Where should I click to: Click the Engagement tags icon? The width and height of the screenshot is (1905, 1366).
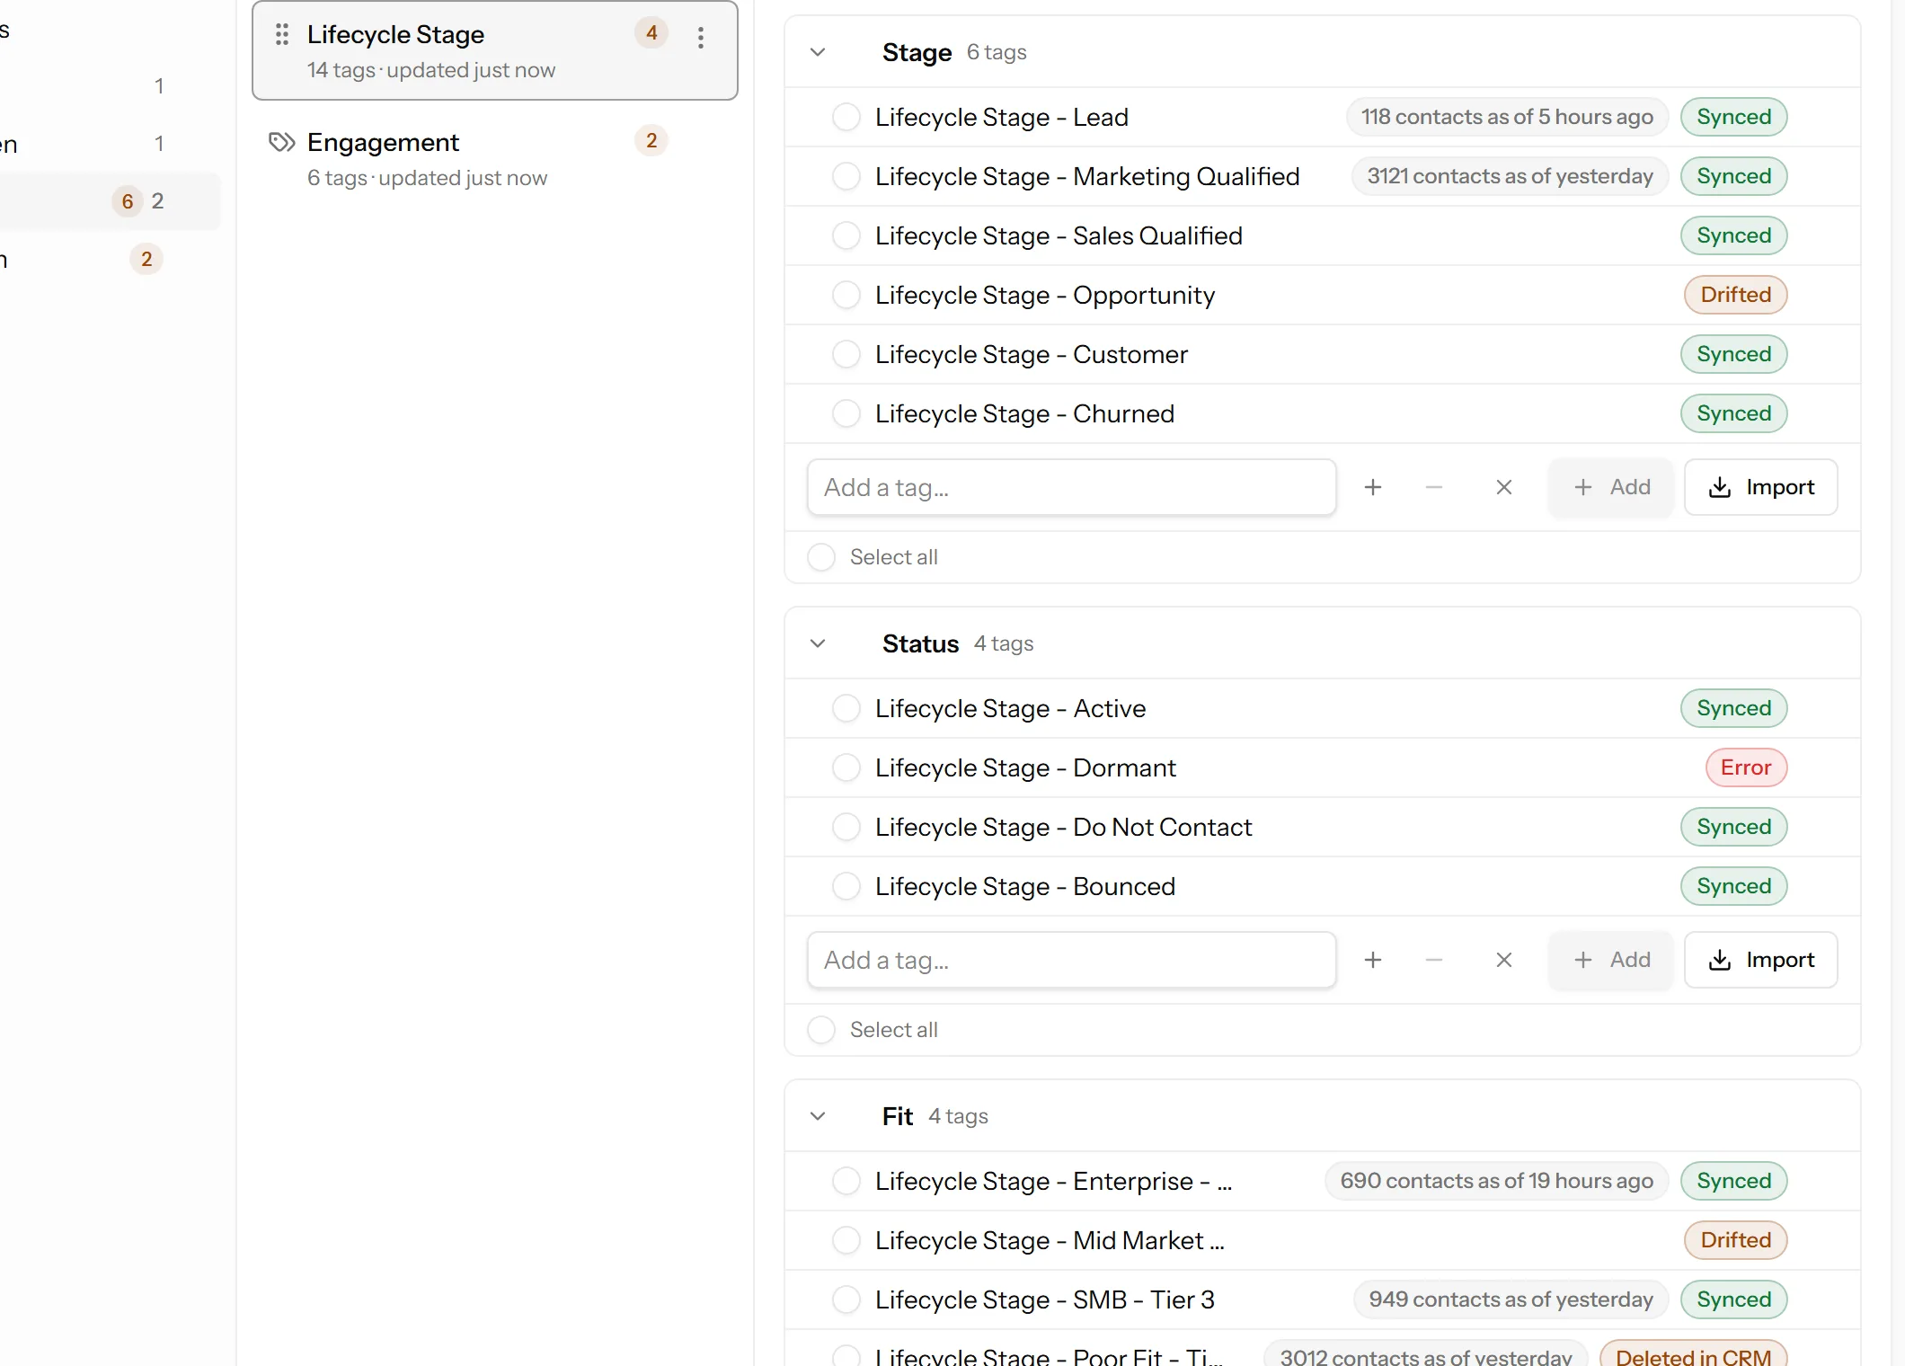282,142
